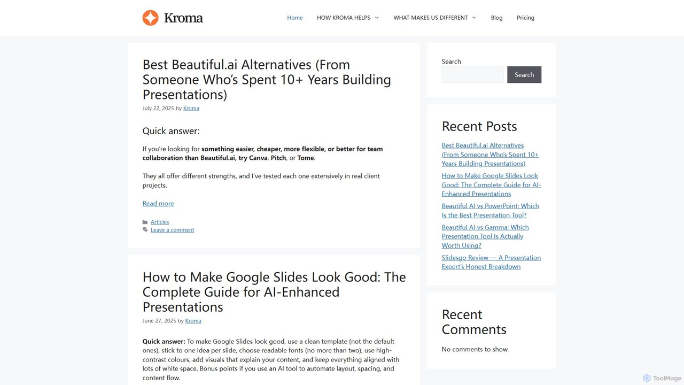Open the How to Make Google Slides Look Good title
The height and width of the screenshot is (385, 684).
pos(274,292)
